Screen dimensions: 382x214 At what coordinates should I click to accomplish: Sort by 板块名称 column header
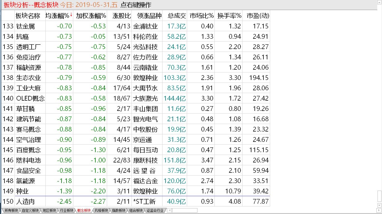pyautogui.click(x=28, y=16)
